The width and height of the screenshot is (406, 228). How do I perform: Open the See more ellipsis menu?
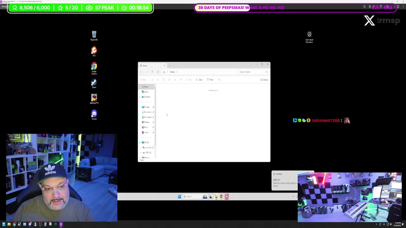[219, 80]
